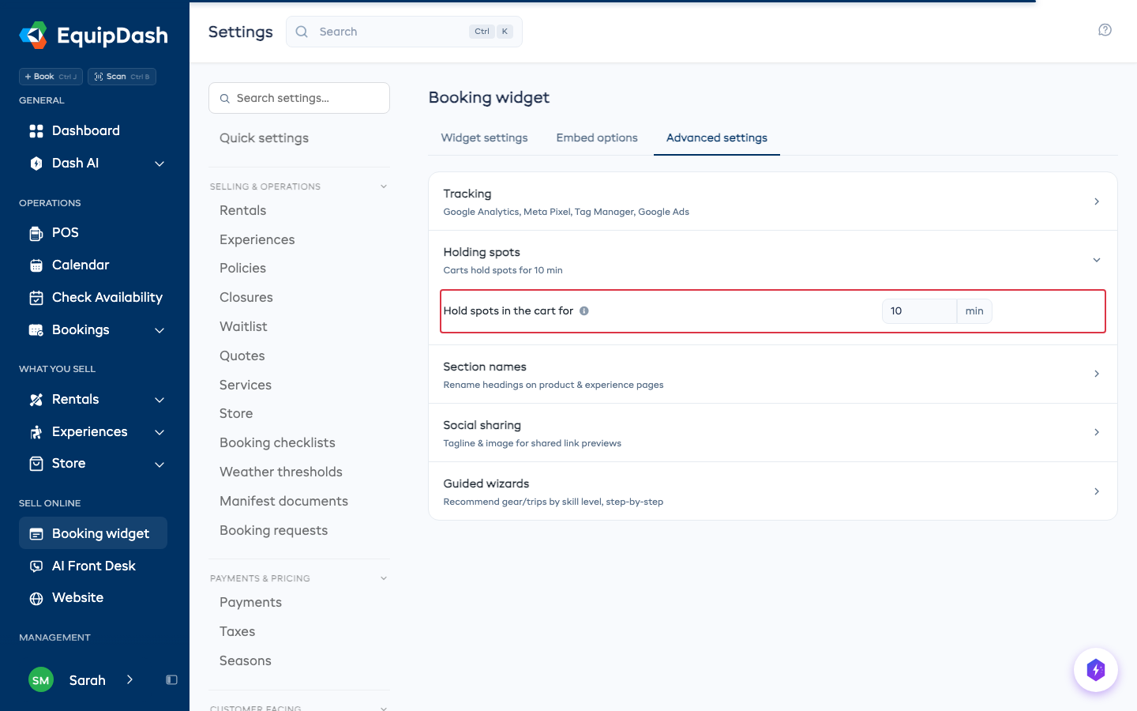The image size is (1137, 711).
Task: Open Taxes settings
Action: tap(237, 632)
